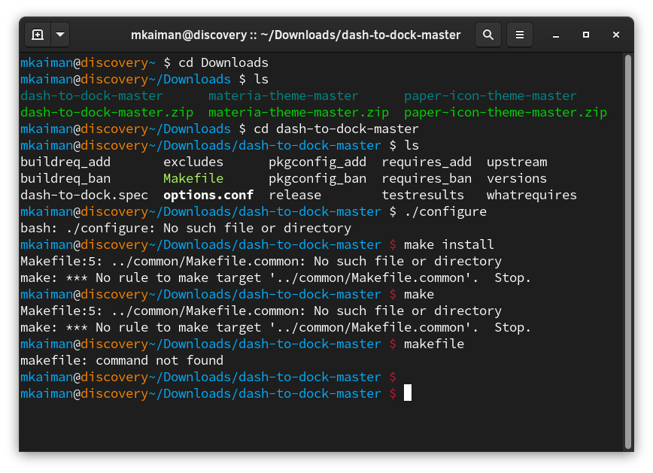This screenshot has width=653, height=473.
Task: Click the paper-icon-theme-master directory name
Action: (x=491, y=96)
